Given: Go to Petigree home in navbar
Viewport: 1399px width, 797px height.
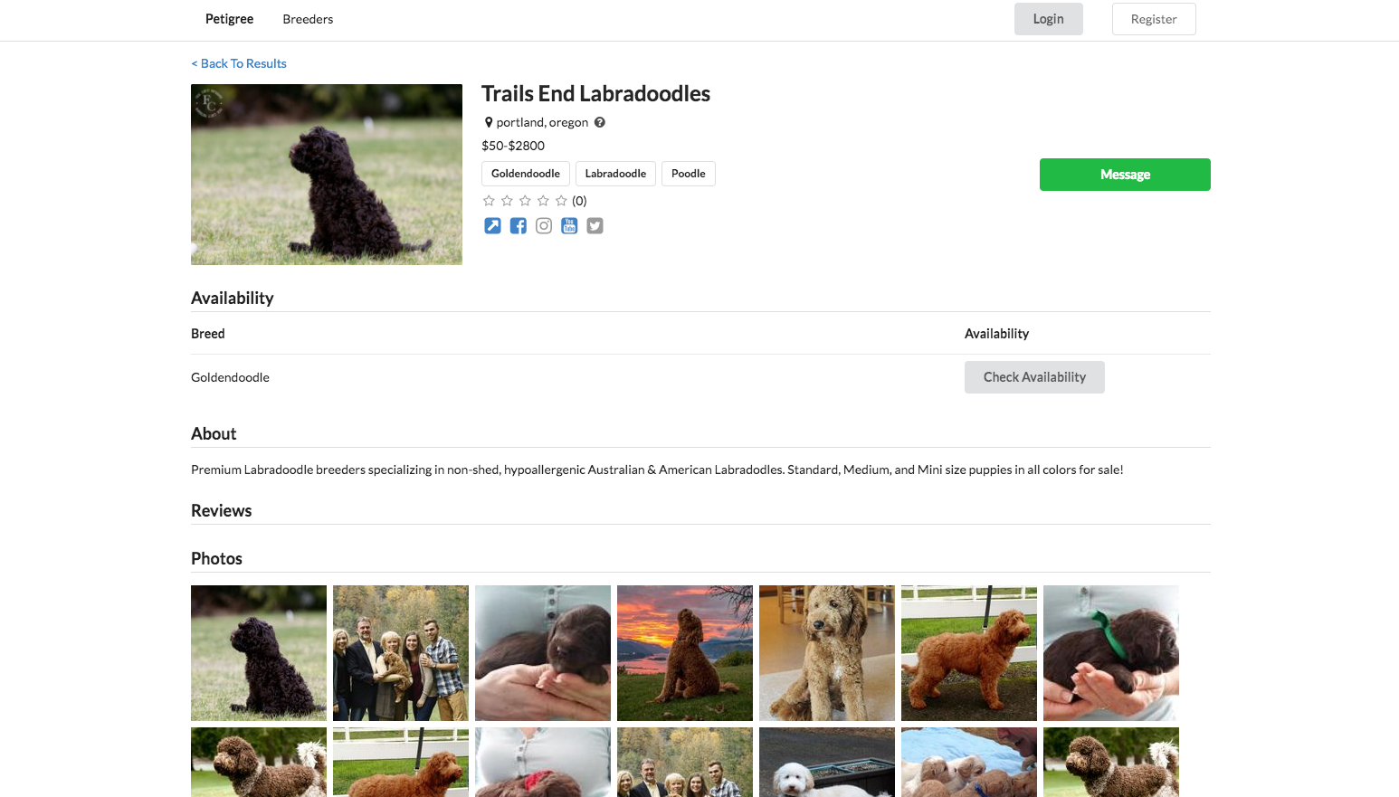Looking at the screenshot, I should click(x=229, y=19).
